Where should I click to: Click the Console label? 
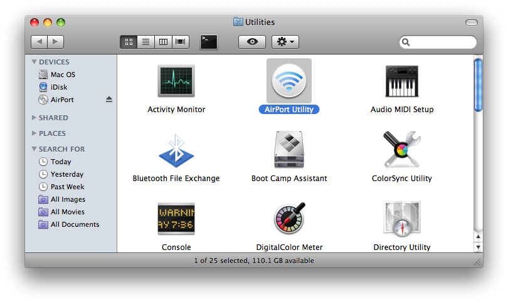[176, 247]
